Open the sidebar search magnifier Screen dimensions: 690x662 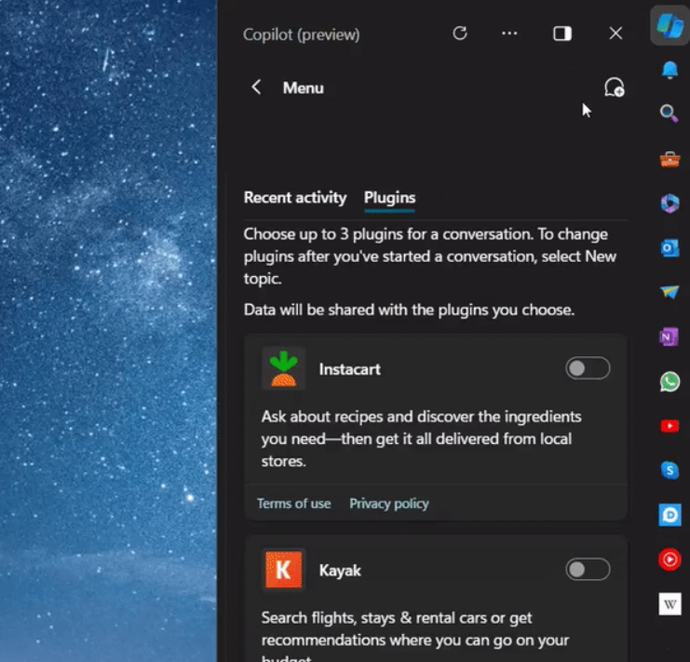[x=669, y=114]
